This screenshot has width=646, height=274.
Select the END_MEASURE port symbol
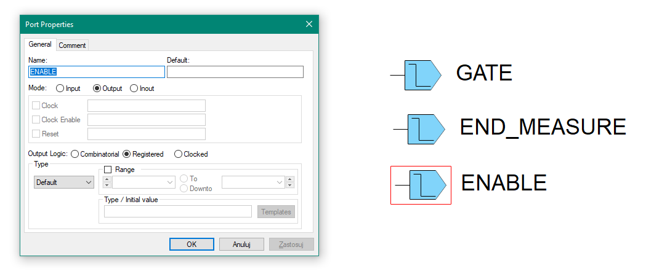425,129
